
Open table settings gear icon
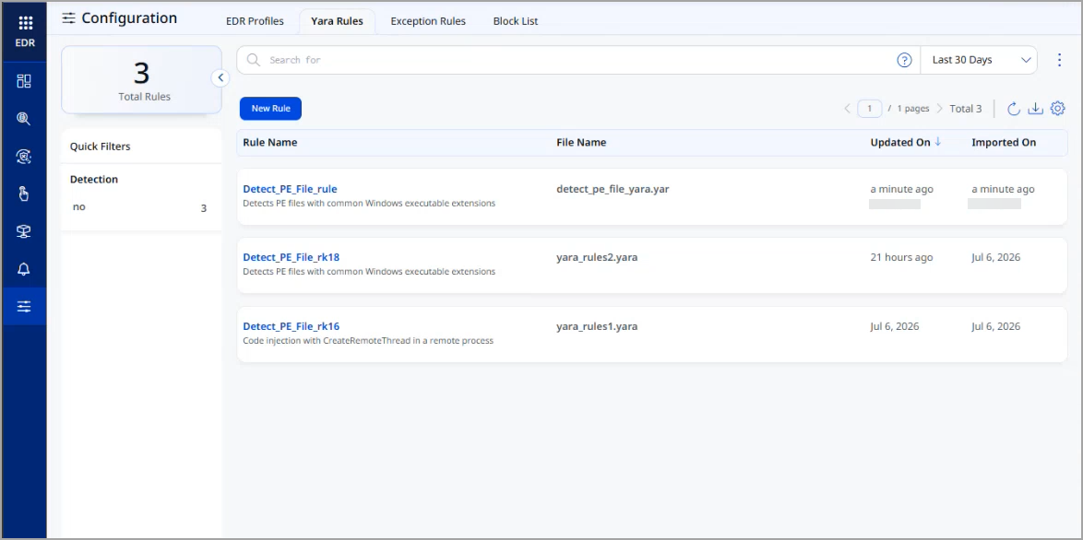1057,108
